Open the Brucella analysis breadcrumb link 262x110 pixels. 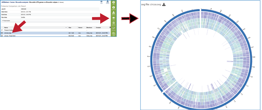22,2
